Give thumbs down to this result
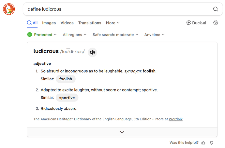 (x=211, y=143)
